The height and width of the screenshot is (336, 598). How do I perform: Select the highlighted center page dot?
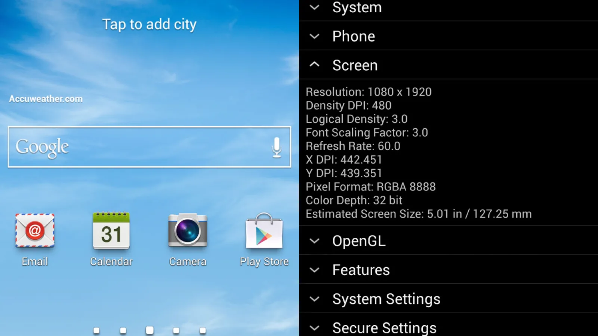click(x=149, y=330)
